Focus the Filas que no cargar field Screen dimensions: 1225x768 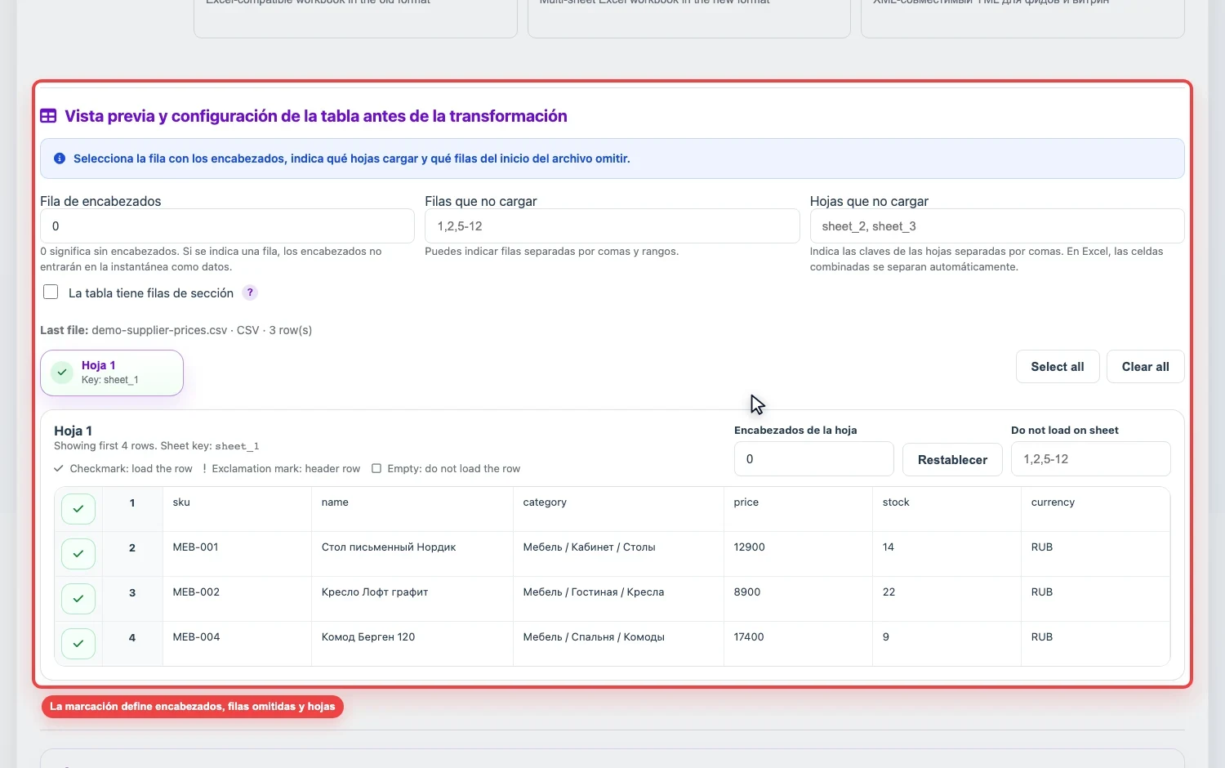(x=612, y=225)
